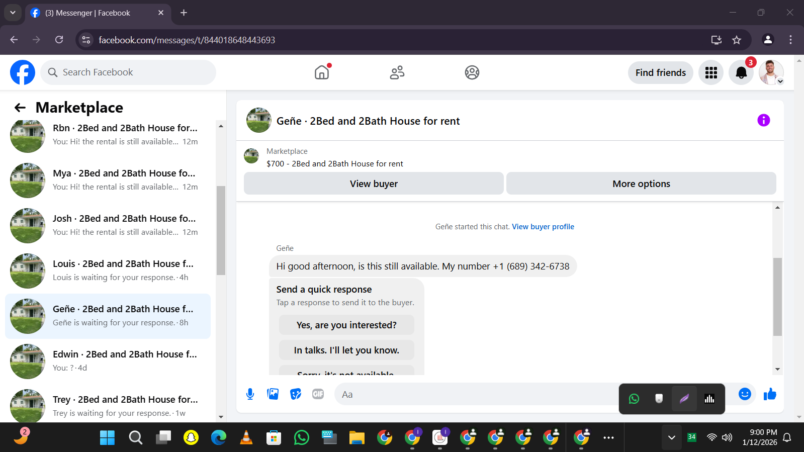804x452 pixels.
Task: Click '$700 - 2Bed and 2Bath House for rent' listing
Action: click(334, 164)
